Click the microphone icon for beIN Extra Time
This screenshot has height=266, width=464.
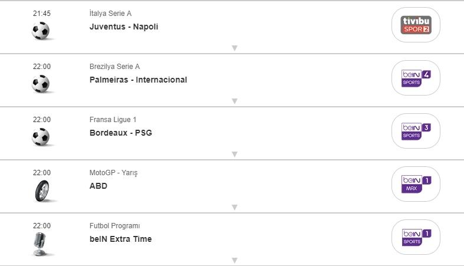click(x=41, y=244)
